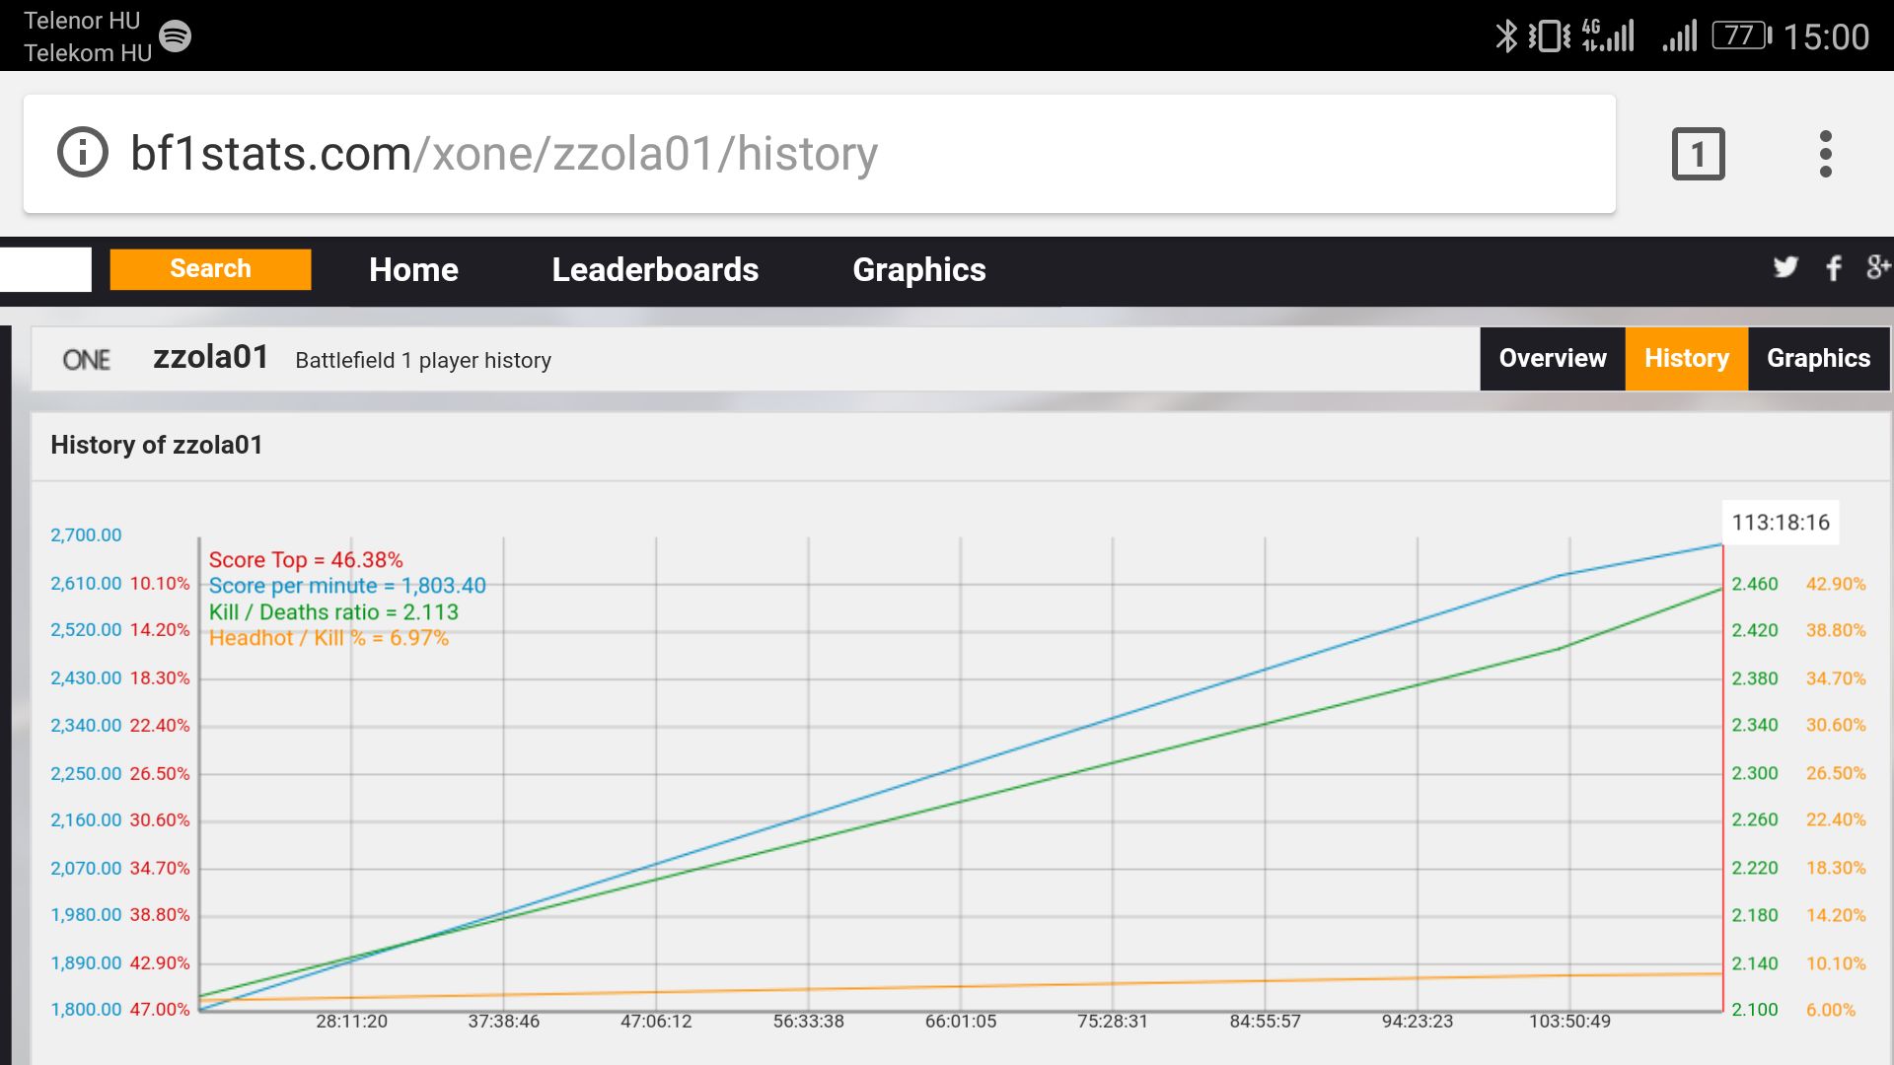Open Graphics in the top navigation bar
Screen dimensions: 1894x1065
point(918,270)
